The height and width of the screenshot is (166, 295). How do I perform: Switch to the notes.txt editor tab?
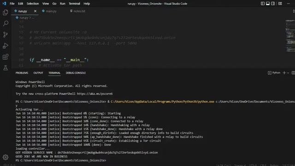tap(78, 11)
